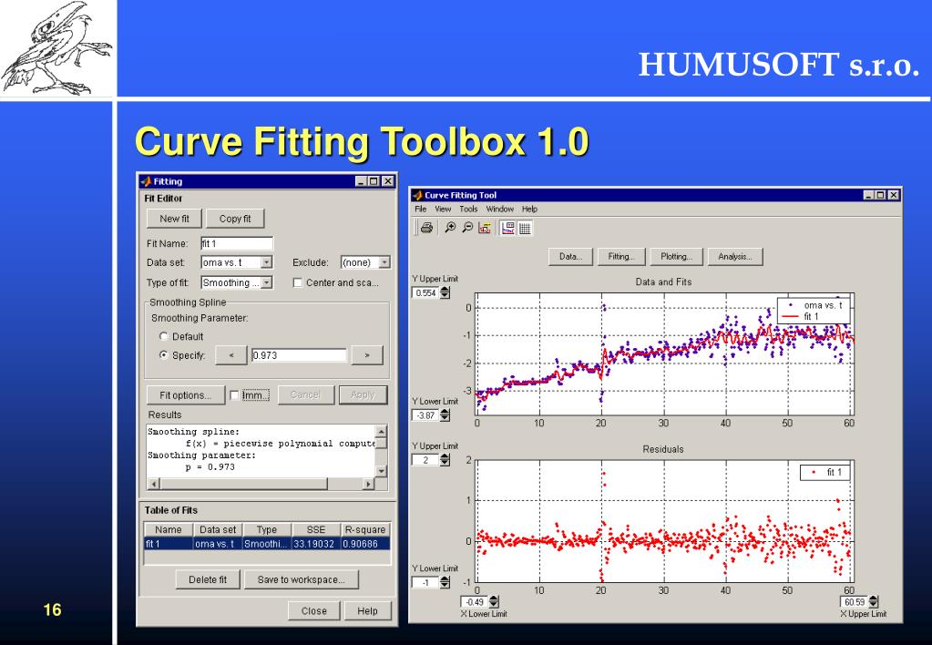The image size is (932, 645).
Task: Enable the Center and scale checkbox
Action: (x=298, y=283)
